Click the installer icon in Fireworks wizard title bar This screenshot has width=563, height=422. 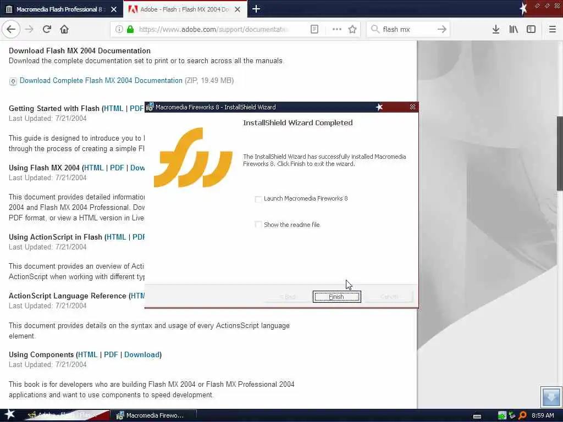coord(150,107)
